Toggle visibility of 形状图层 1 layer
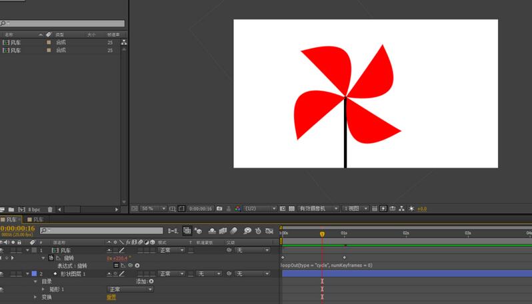The width and height of the screenshot is (532, 304). 3,273
